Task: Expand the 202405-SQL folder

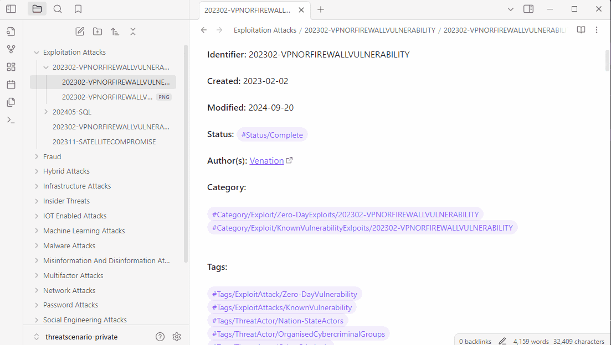Action: 46,112
